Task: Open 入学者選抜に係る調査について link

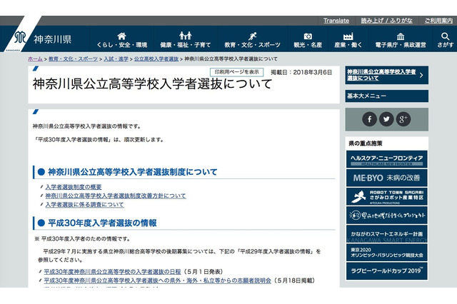Action: pyautogui.click(x=84, y=205)
